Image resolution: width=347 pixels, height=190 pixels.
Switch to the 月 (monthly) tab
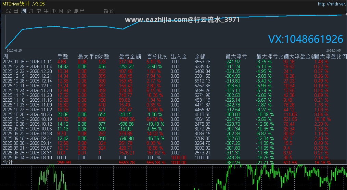[x=31, y=11]
